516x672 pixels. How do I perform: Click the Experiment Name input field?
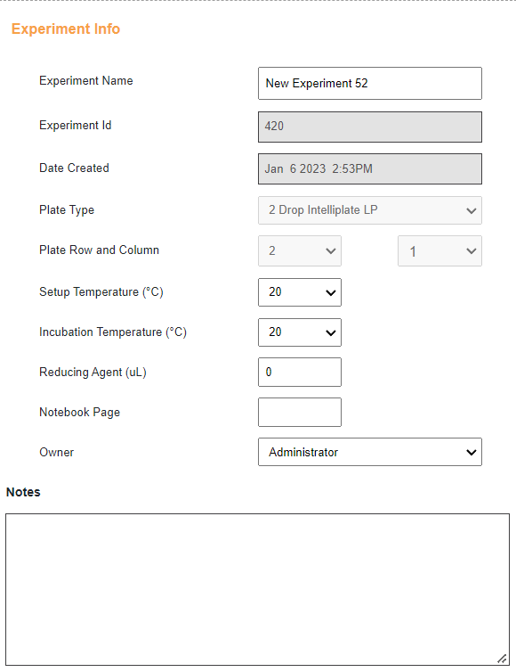click(370, 83)
